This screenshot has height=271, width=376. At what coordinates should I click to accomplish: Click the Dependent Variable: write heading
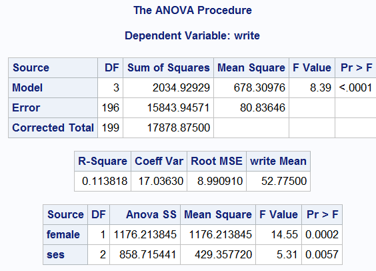click(x=192, y=36)
